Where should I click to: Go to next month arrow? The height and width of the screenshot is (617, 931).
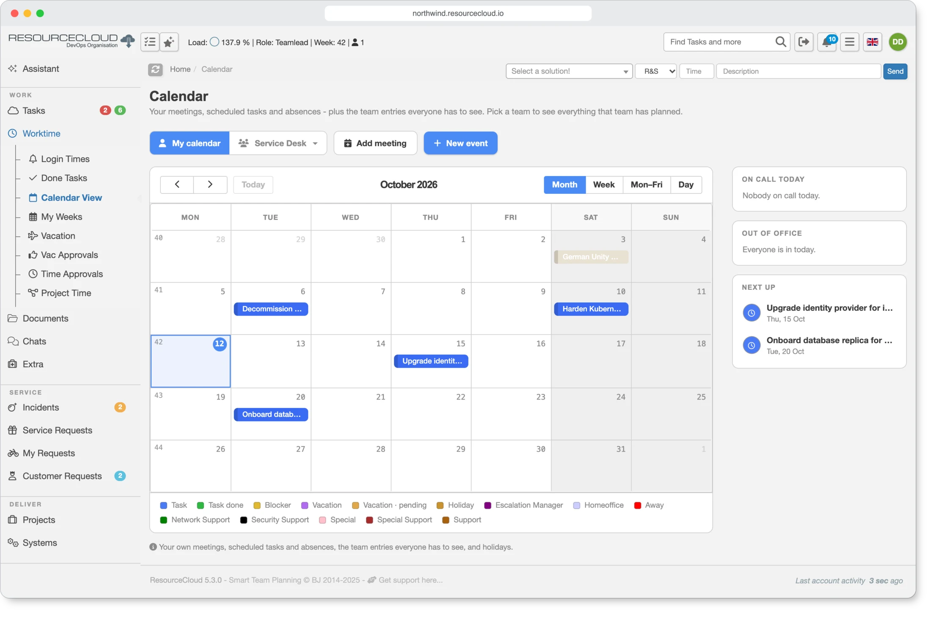coord(210,185)
